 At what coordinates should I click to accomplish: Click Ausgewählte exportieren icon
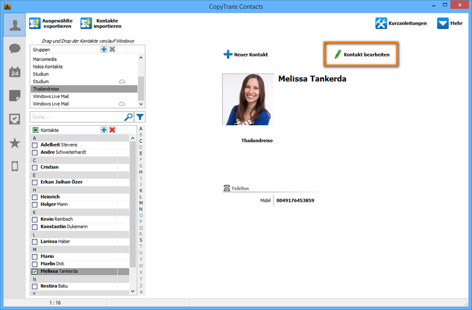35,23
